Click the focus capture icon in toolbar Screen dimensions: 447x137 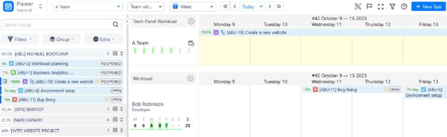click(358, 6)
